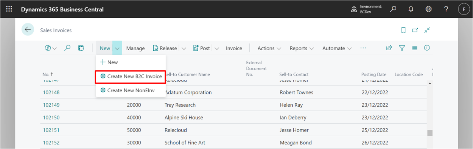Open invoice number 102150
Screen dimensions: 473x149
tap(51, 118)
